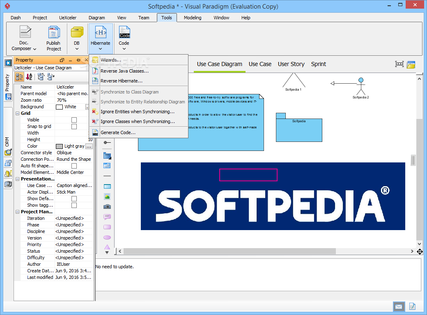Click the expand all properties icon
The width and height of the screenshot is (427, 315).
point(51,77)
